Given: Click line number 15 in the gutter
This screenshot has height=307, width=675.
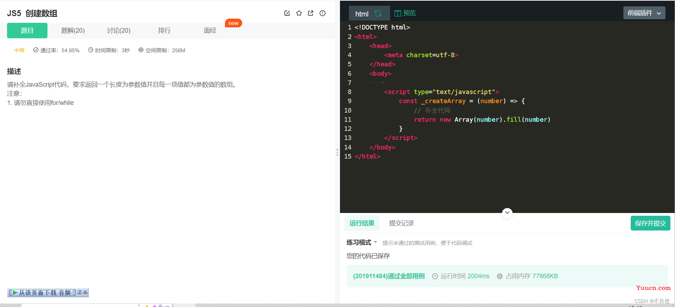Looking at the screenshot, I should (x=348, y=156).
